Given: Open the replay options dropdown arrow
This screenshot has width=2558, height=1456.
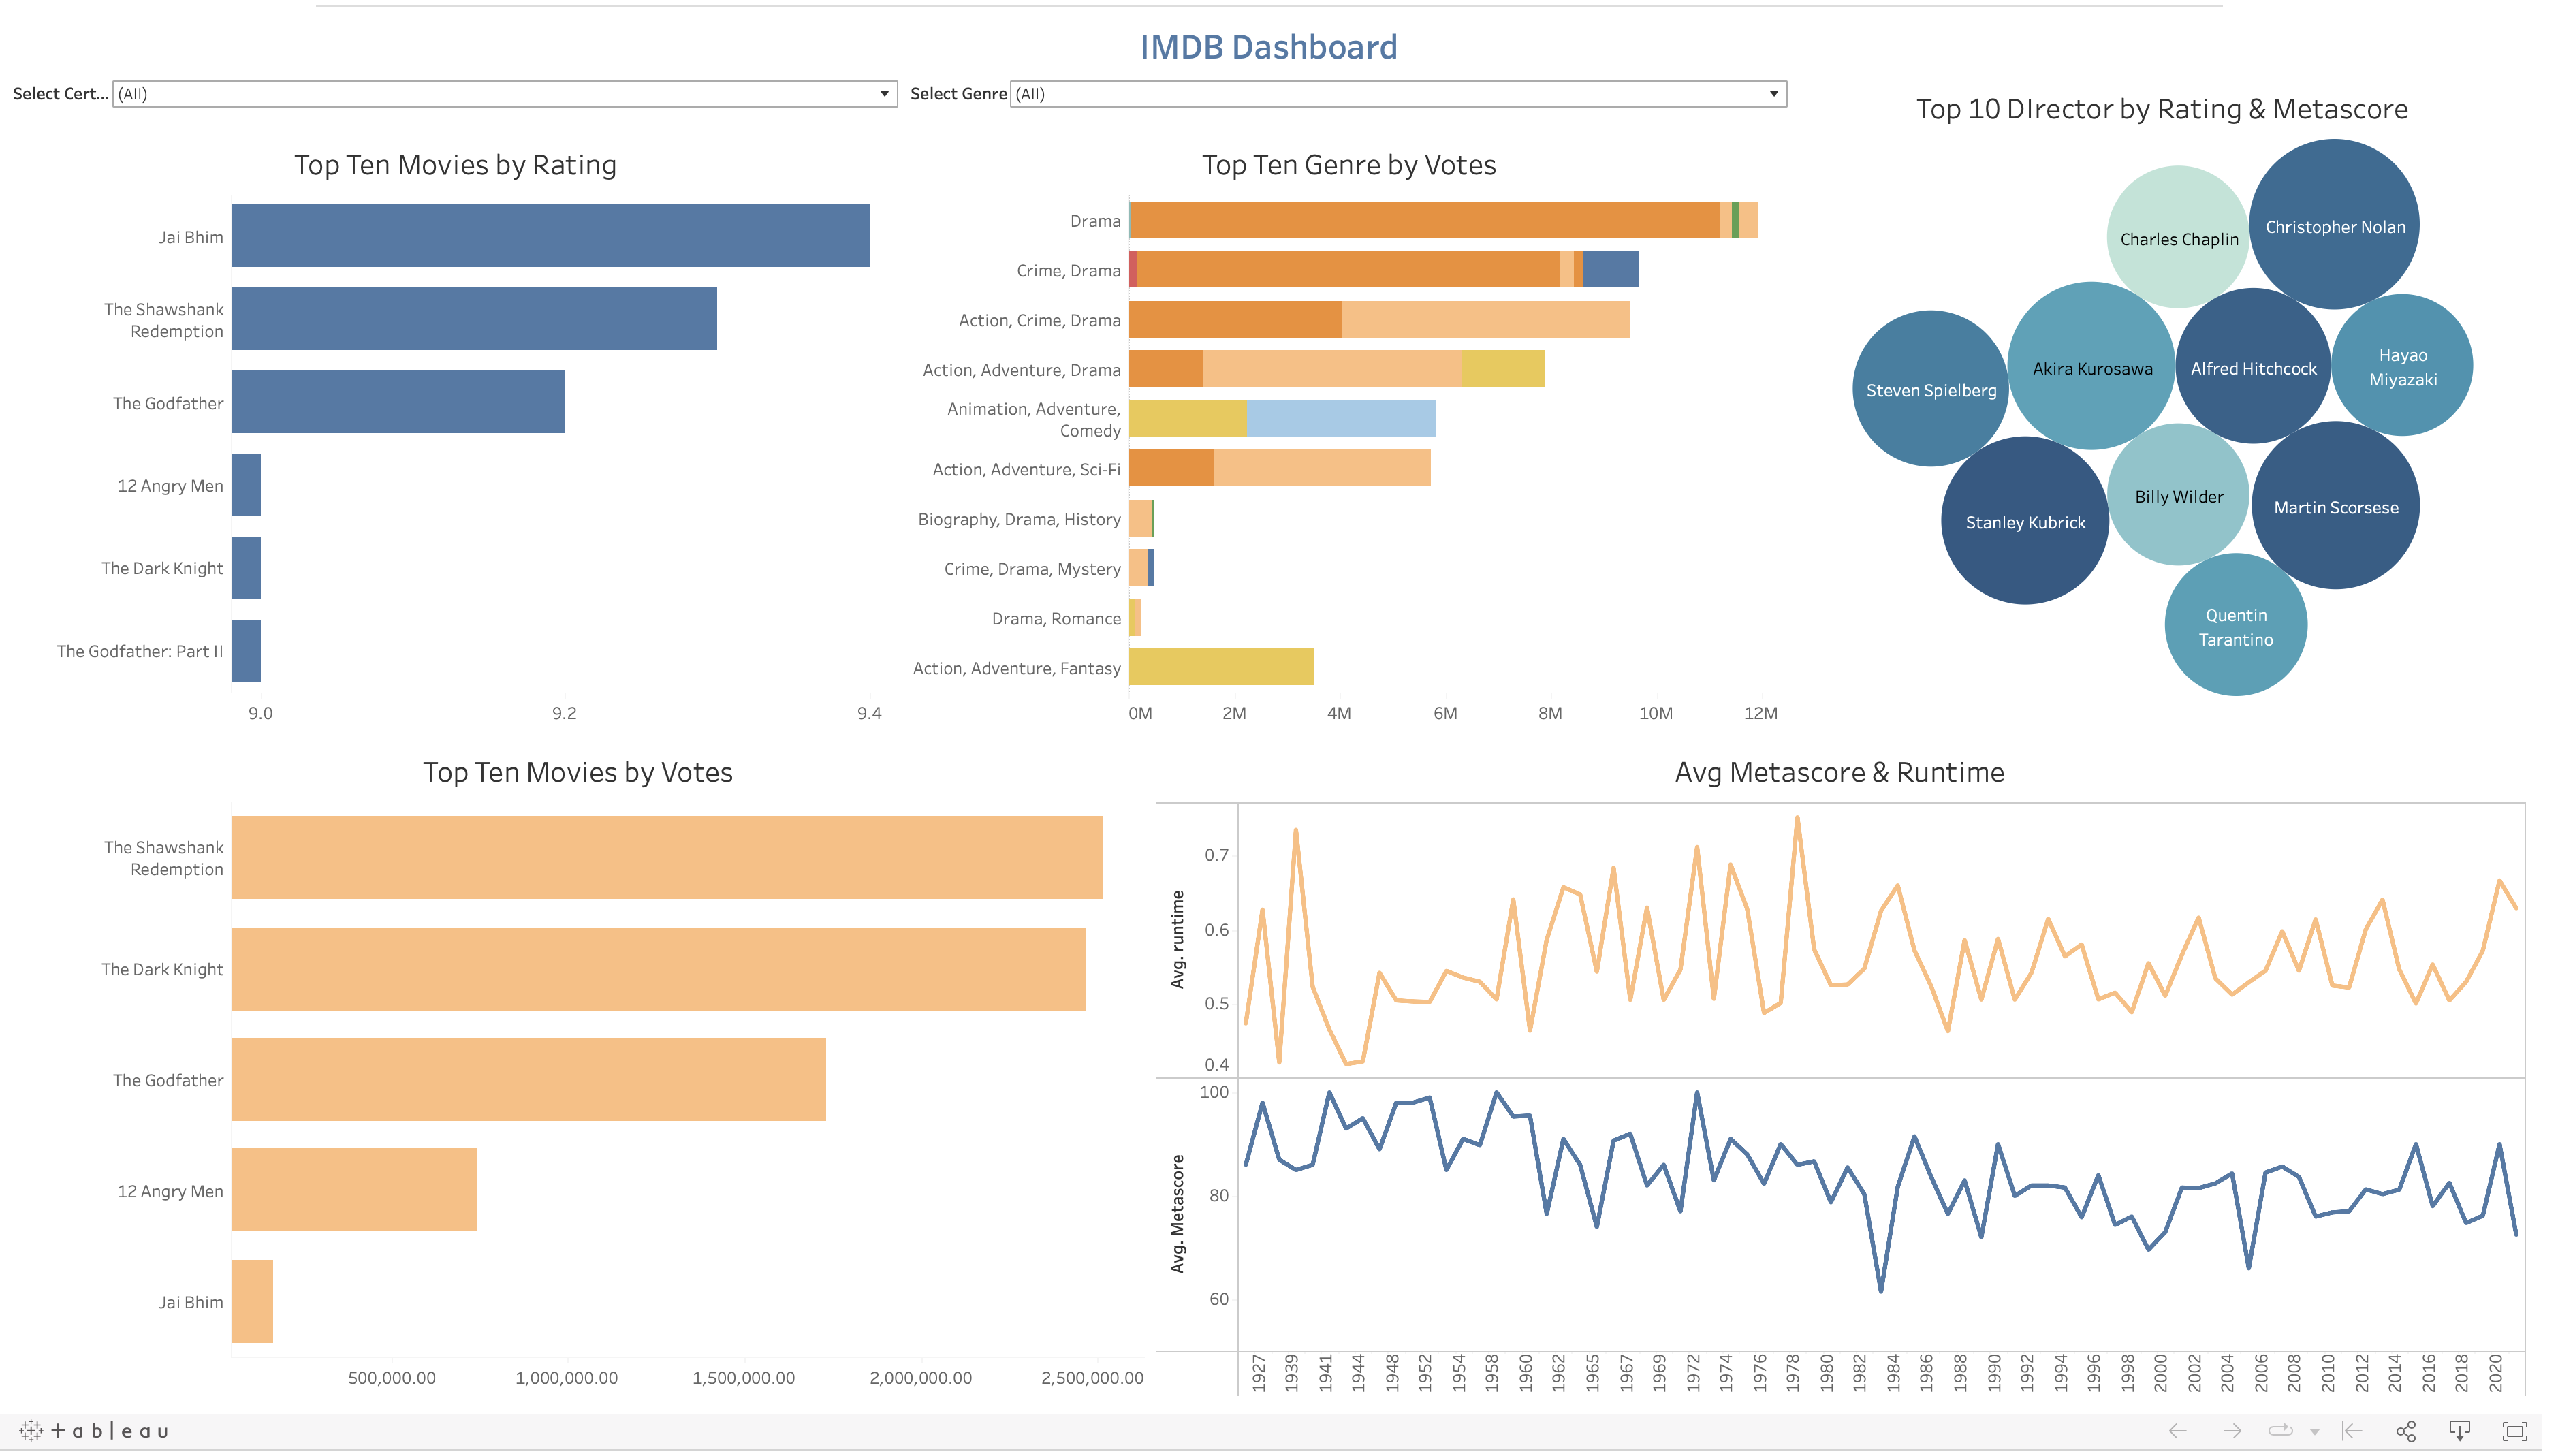Looking at the screenshot, I should coord(2315,1432).
